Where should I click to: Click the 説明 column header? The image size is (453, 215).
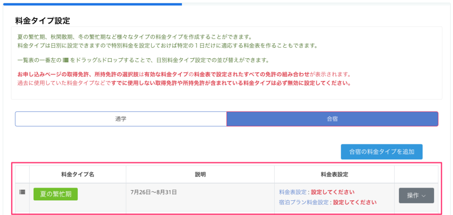(200, 174)
